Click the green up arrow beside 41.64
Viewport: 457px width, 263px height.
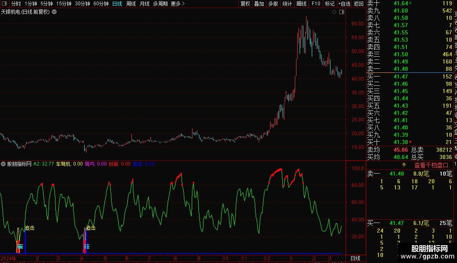(410, 3)
